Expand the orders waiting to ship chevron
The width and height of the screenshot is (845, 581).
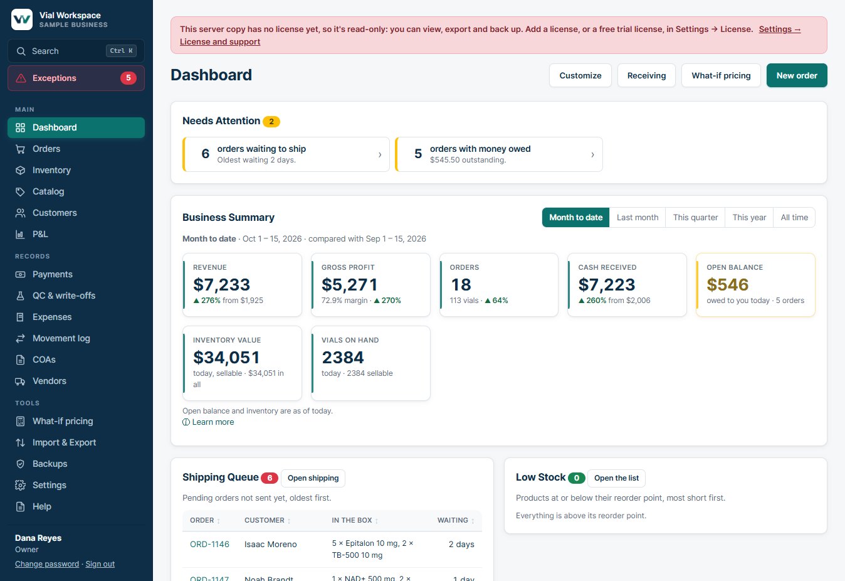(x=380, y=154)
